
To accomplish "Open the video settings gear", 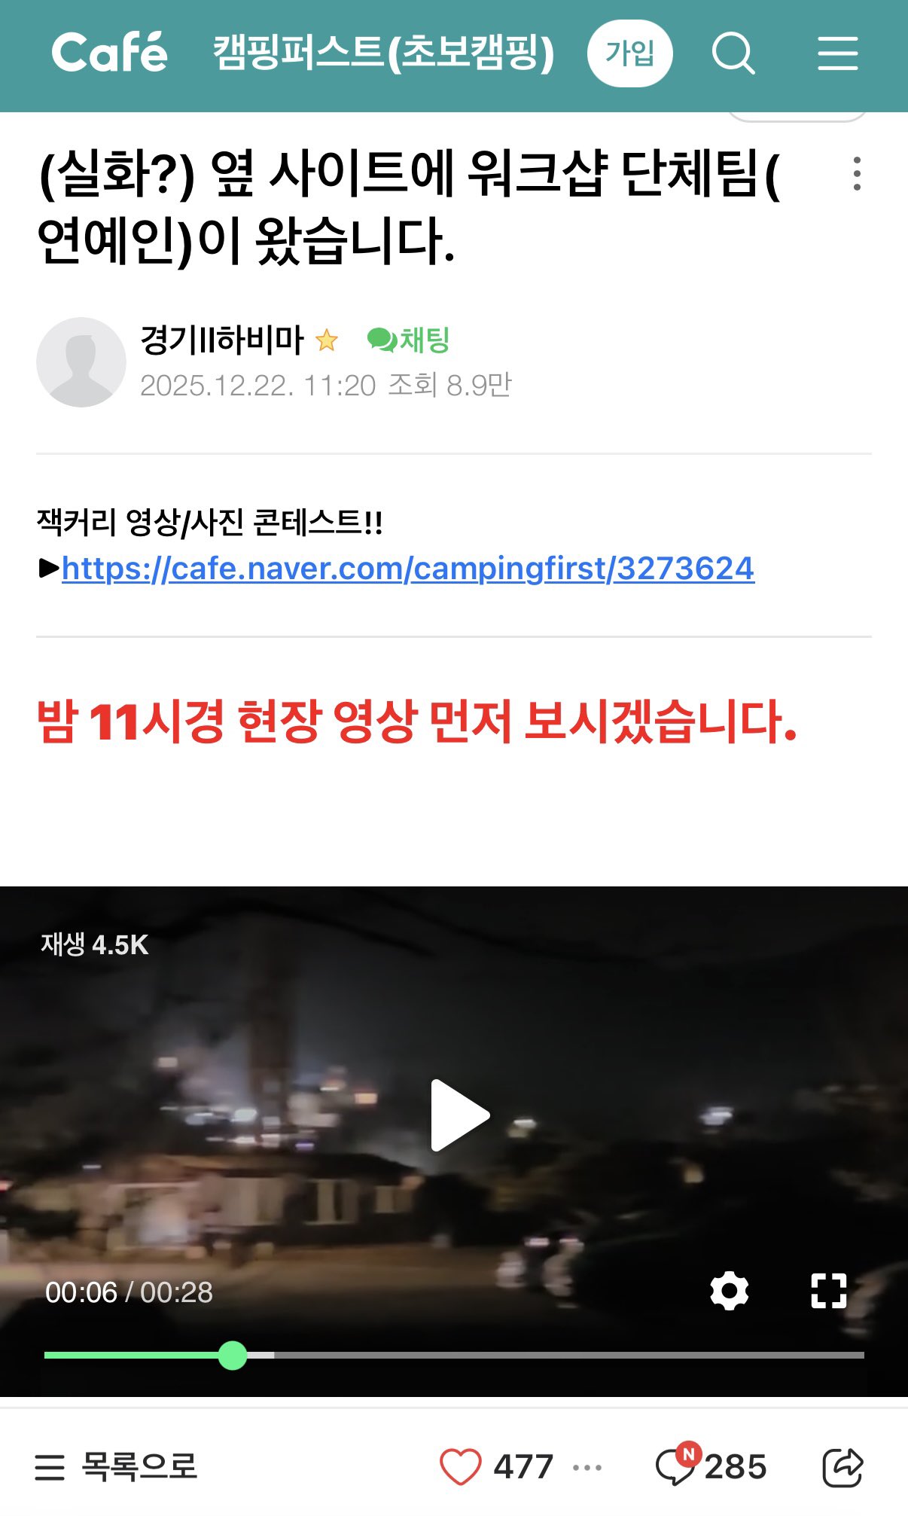I will point(729,1291).
